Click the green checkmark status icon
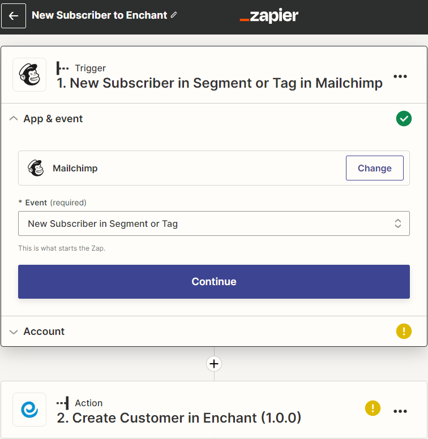The image size is (428, 439). 404,119
